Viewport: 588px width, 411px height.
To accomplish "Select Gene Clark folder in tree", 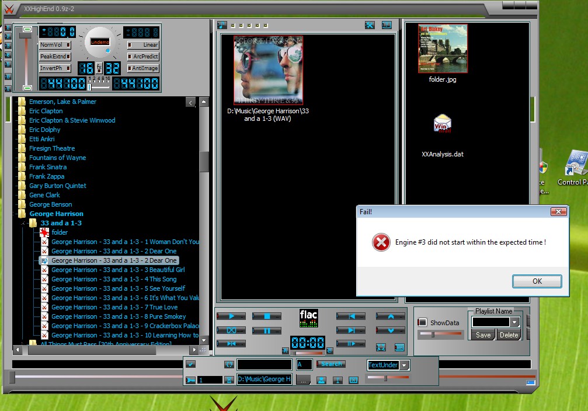I will 44,195.
